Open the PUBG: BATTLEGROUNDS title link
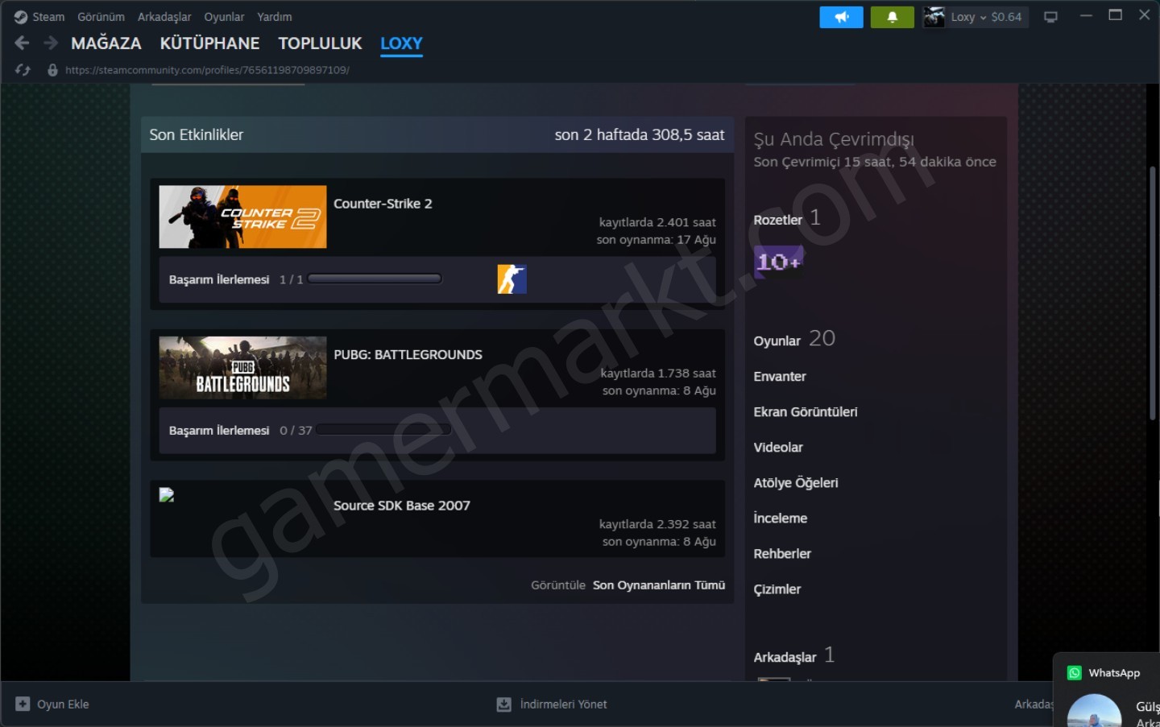Image resolution: width=1160 pixels, height=727 pixels. (x=408, y=355)
